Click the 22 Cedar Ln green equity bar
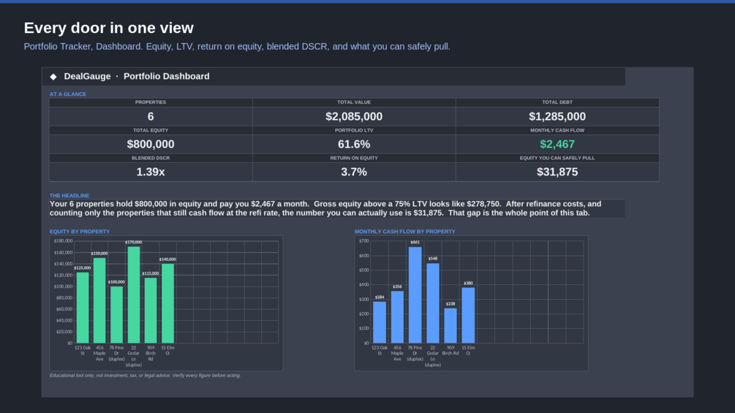735x413 pixels. click(134, 295)
